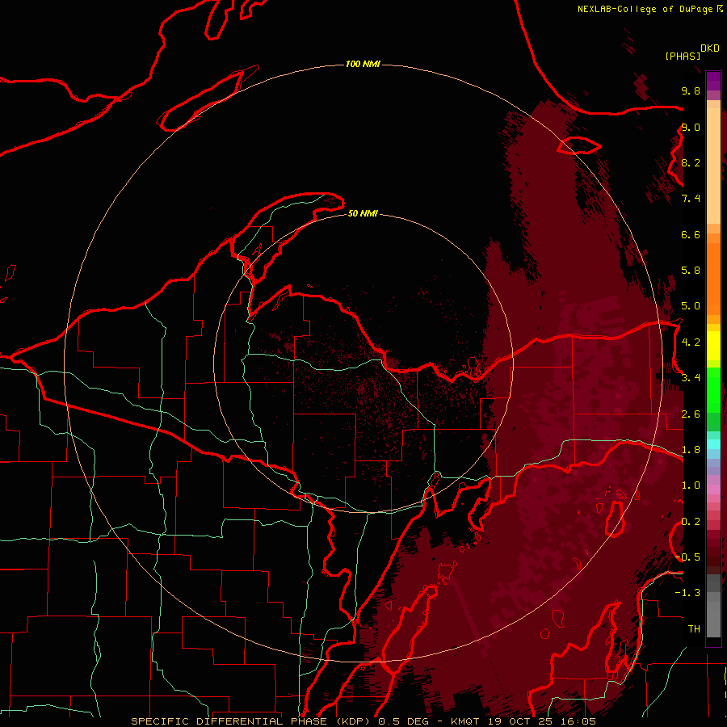
Task: Click the 8.2 value on the color scale
Action: (x=691, y=162)
